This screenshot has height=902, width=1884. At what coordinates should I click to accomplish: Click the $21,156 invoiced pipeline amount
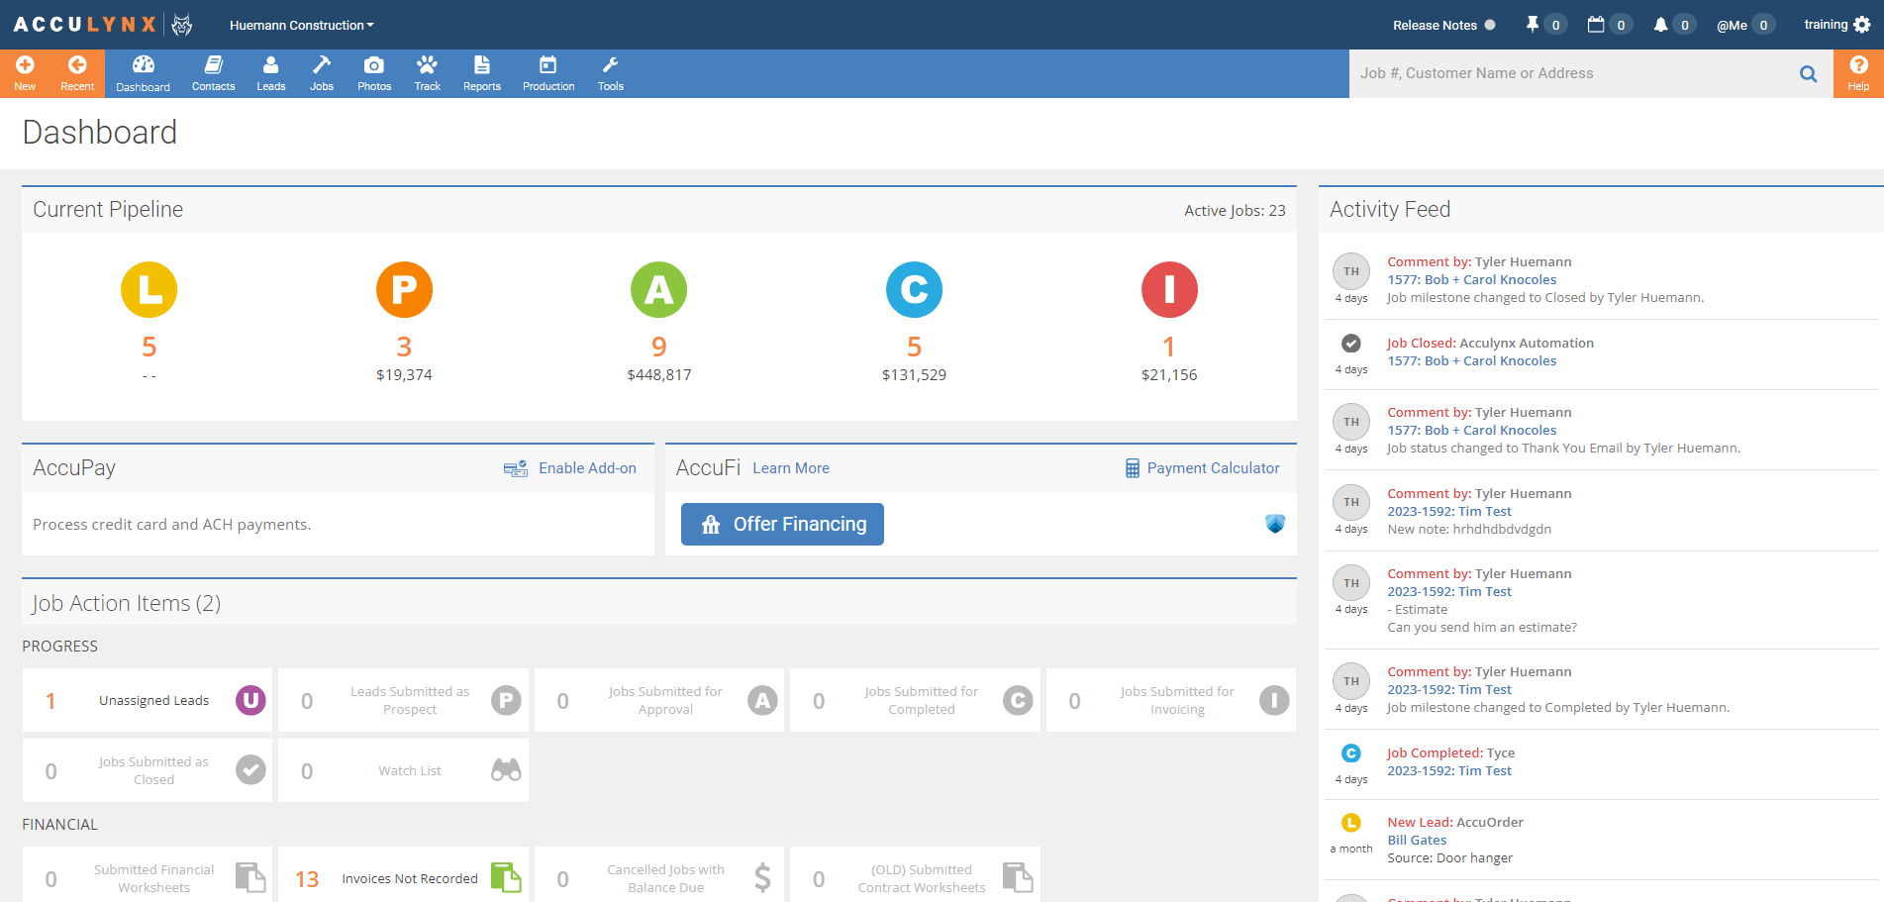coord(1169,374)
